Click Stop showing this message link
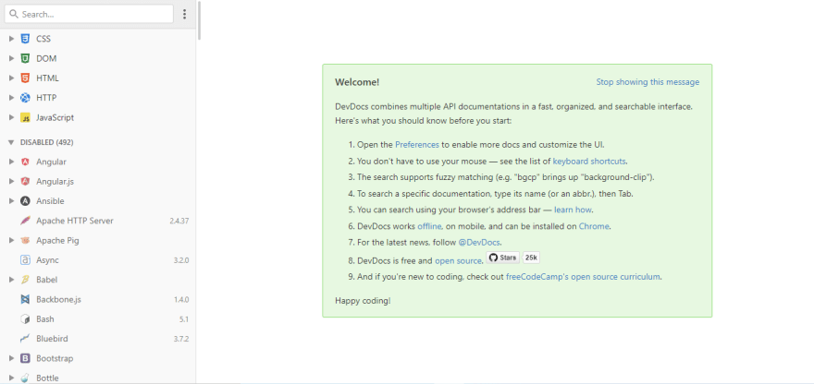Viewport: 814px width, 384px height. [x=647, y=82]
